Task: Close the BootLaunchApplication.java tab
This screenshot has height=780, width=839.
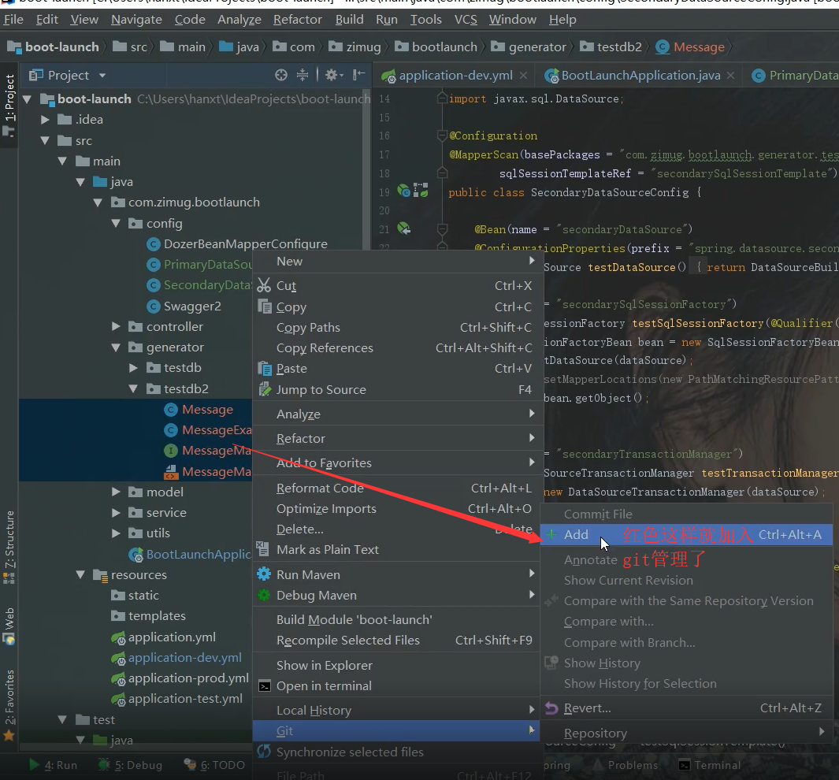Action: click(730, 76)
